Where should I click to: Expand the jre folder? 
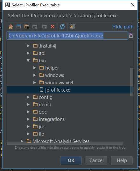click(x=28, y=127)
